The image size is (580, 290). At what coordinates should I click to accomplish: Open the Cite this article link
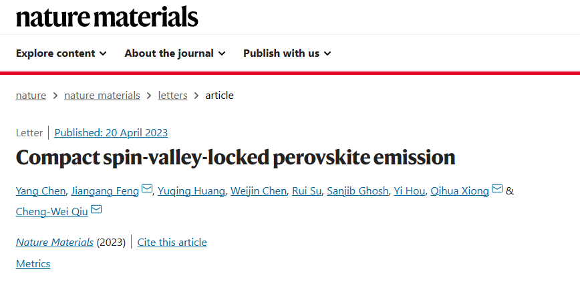(172, 243)
